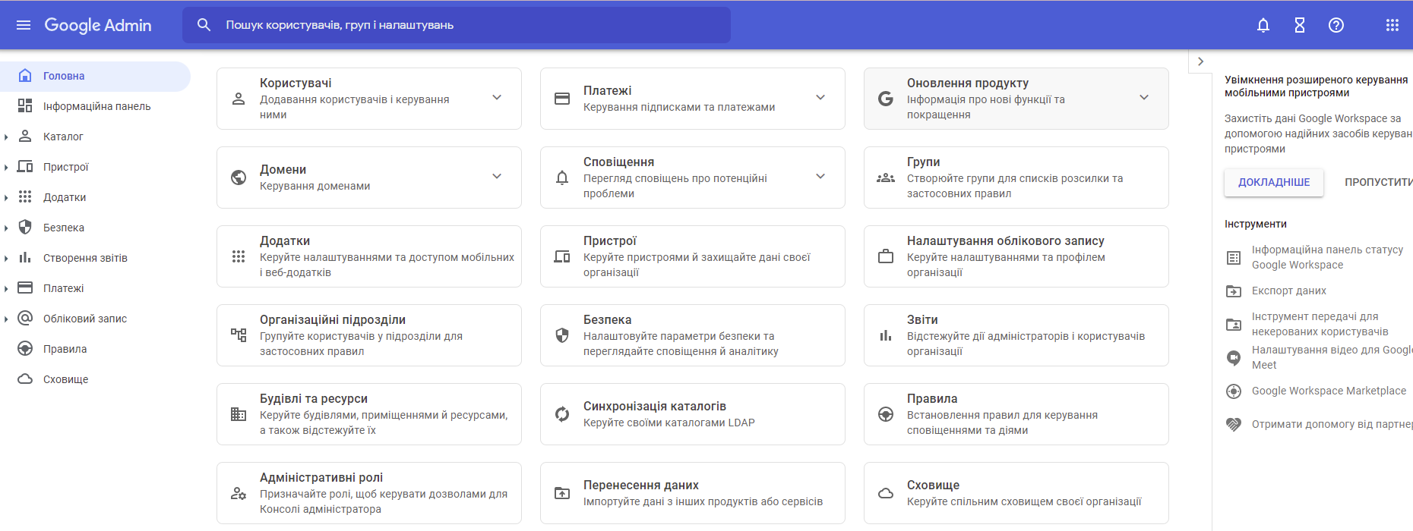Open the main hamburger menu
This screenshot has height=531, width=1413.
[24, 25]
